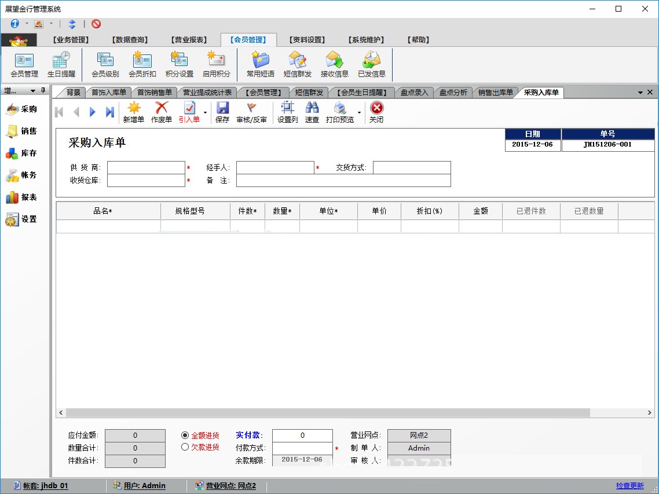659x494 pixels.
Task: Click 检查更新 link in status bar
Action: [x=629, y=486]
